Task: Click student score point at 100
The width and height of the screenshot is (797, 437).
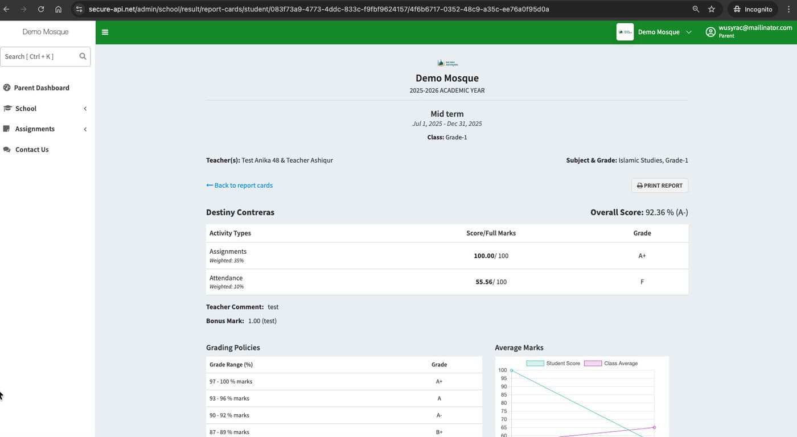Action: 511,370
